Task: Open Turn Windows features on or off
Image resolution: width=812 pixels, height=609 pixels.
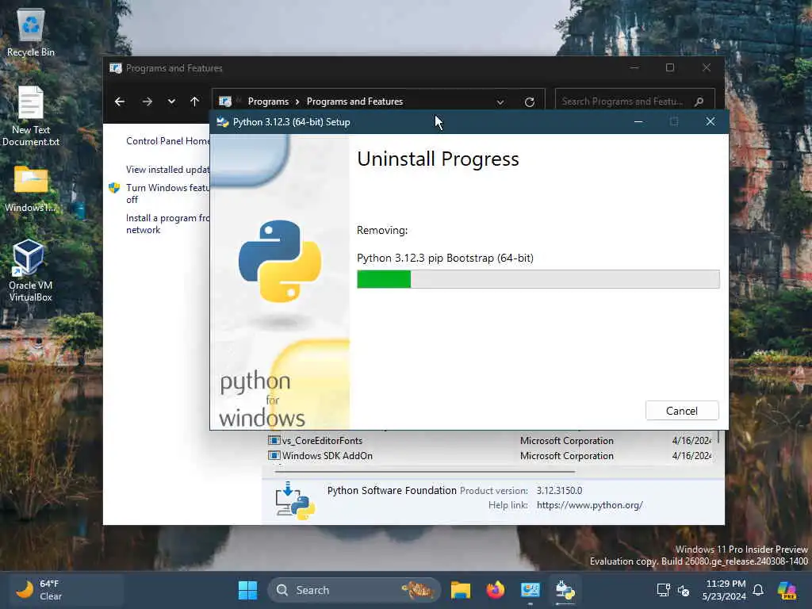Action: coord(167,193)
